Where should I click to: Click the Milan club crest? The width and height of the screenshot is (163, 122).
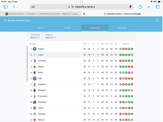coord(35,72)
